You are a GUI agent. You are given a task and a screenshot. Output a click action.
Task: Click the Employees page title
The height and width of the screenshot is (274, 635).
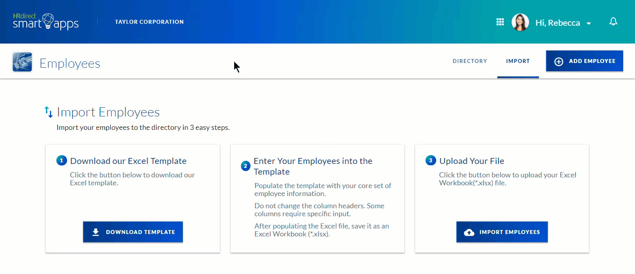(x=70, y=63)
